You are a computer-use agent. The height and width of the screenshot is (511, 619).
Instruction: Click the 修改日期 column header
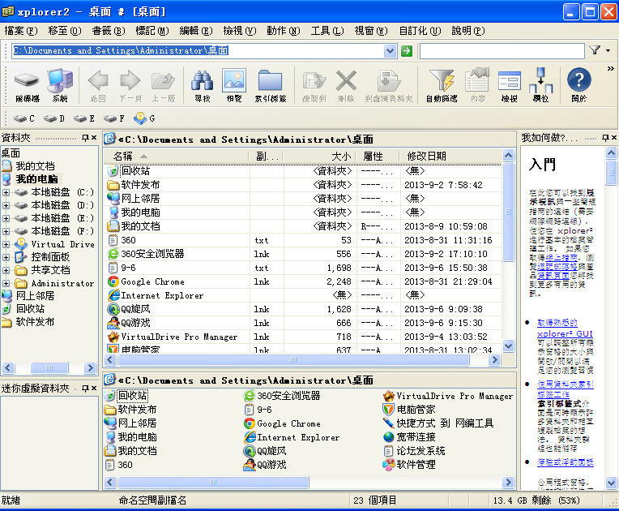coord(426,157)
